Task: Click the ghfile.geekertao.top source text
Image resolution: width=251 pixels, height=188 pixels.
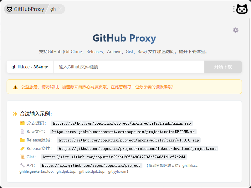Action: click(x=36, y=171)
